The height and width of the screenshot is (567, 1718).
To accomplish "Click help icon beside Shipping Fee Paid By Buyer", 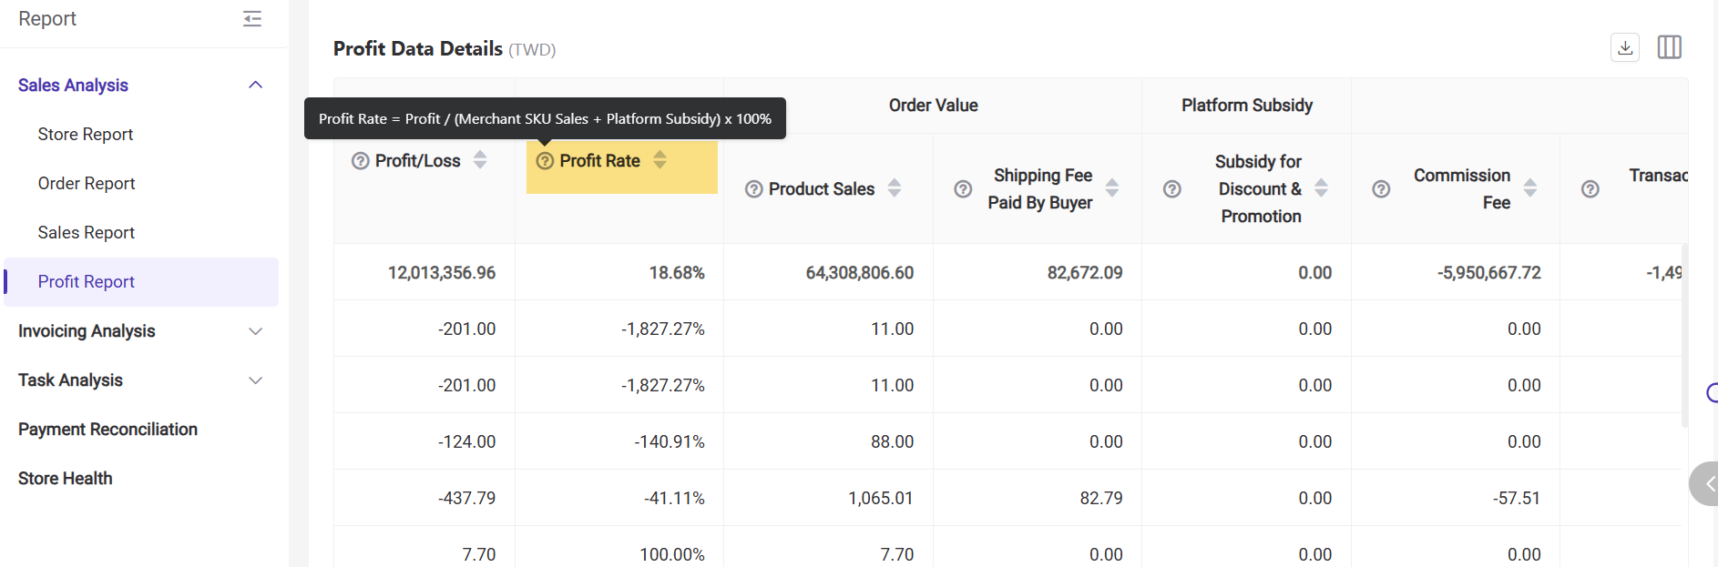I will pos(963,189).
